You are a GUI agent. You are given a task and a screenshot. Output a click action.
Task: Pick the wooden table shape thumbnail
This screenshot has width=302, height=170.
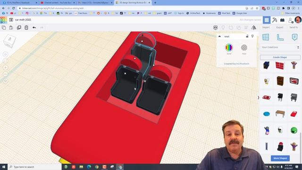[280, 113]
